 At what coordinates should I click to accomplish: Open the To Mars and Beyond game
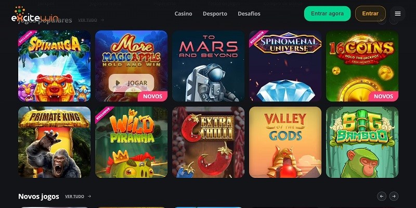[x=209, y=66]
